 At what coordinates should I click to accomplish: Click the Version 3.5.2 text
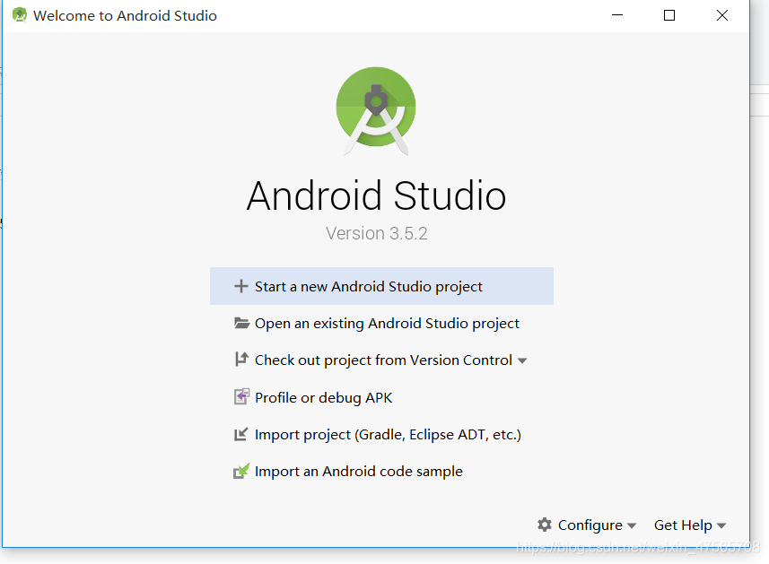tap(377, 233)
